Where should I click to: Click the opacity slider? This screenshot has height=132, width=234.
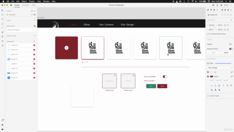click(223, 63)
